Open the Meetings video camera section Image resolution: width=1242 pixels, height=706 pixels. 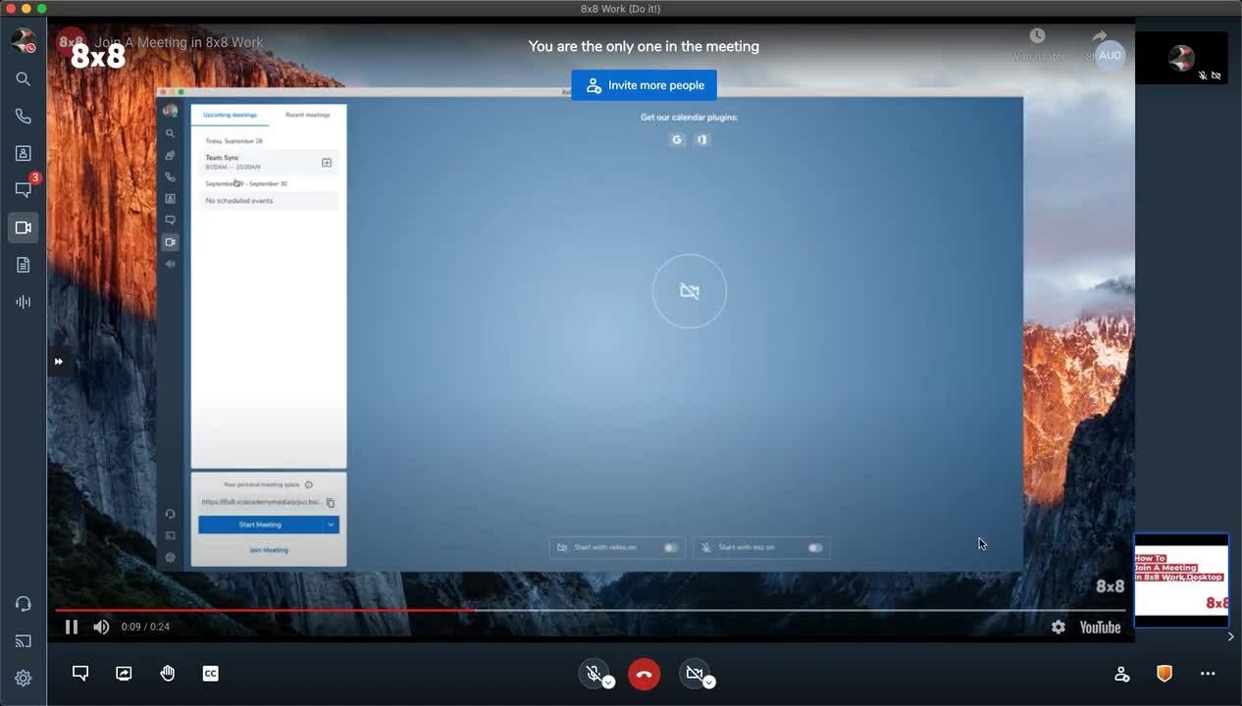(24, 227)
